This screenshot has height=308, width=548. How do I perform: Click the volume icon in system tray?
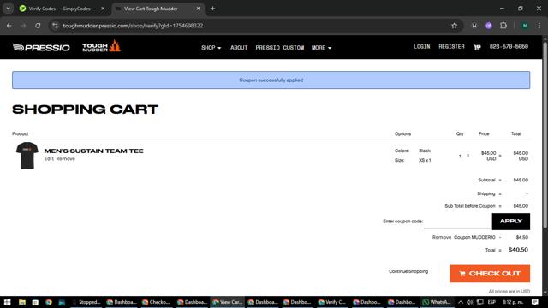[470, 302]
